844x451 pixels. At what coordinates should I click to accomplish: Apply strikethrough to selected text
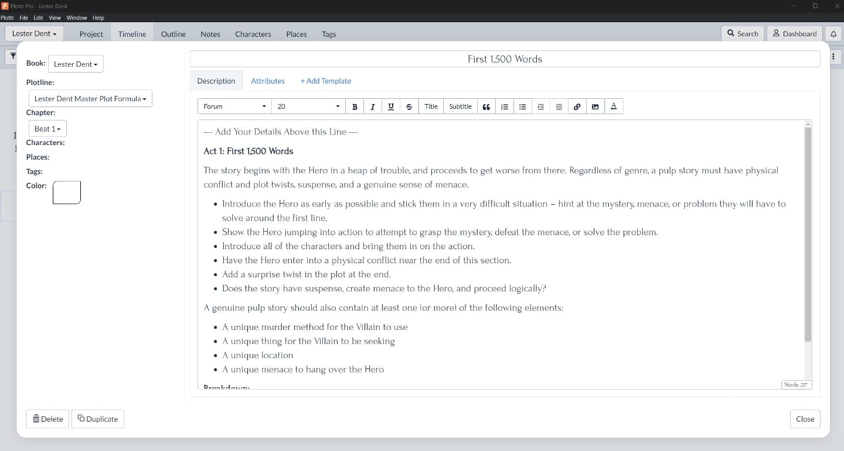tap(409, 106)
